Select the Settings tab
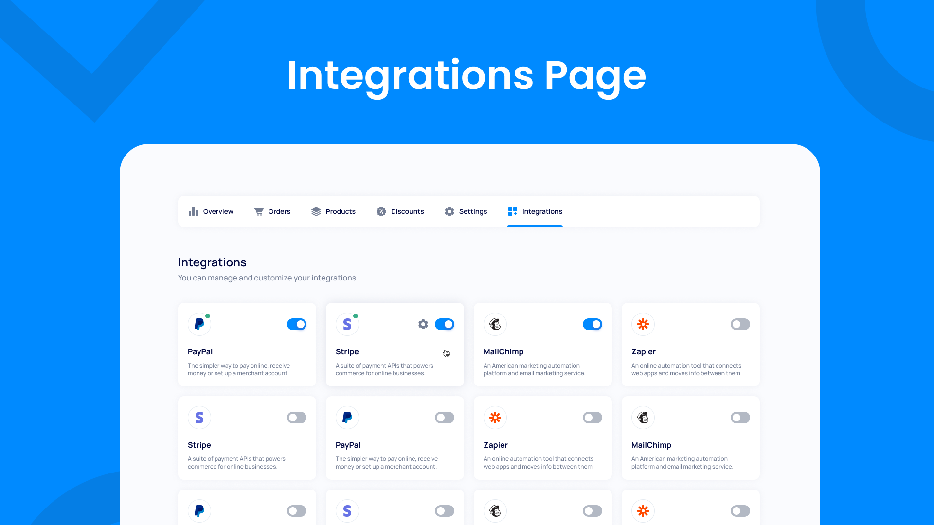Image resolution: width=934 pixels, height=525 pixels. [x=466, y=211]
